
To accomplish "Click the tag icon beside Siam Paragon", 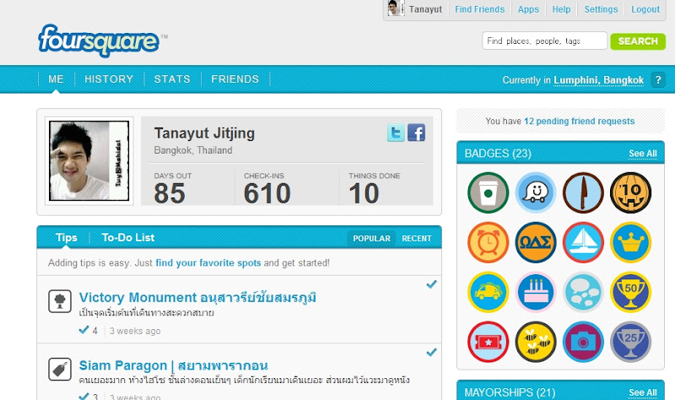I will pos(60,369).
